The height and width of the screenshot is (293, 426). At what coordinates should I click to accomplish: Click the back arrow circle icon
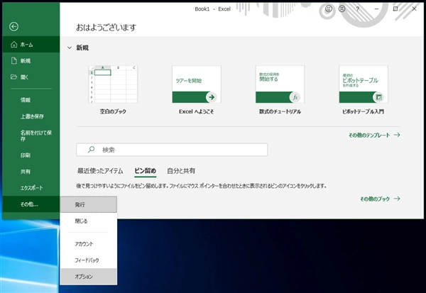point(14,26)
